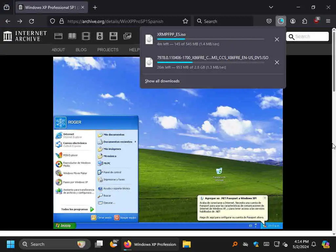Image resolution: width=336 pixels, height=252 pixels.
Task: Open Firefox View tab icon
Action: [x=7, y=8]
